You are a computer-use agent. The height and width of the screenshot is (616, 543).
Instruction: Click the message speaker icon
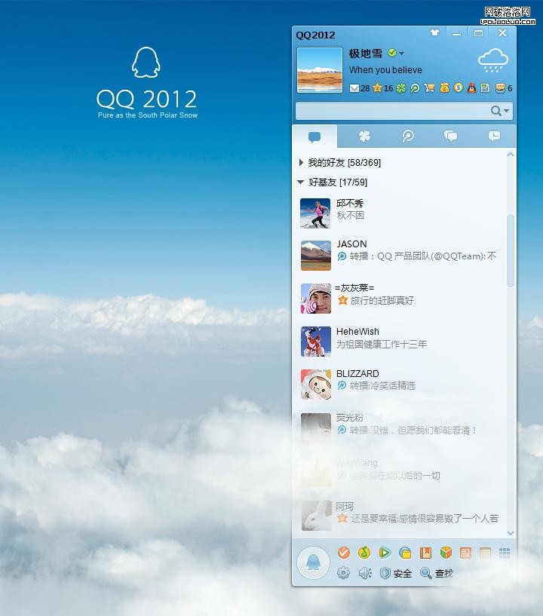coord(365,574)
